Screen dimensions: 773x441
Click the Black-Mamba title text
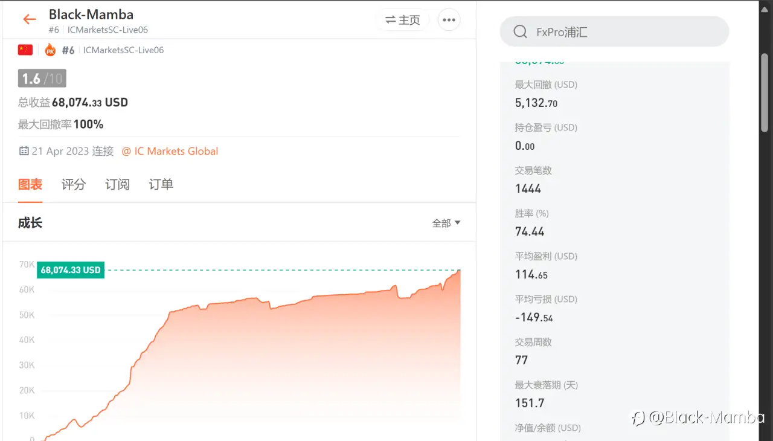tap(91, 14)
